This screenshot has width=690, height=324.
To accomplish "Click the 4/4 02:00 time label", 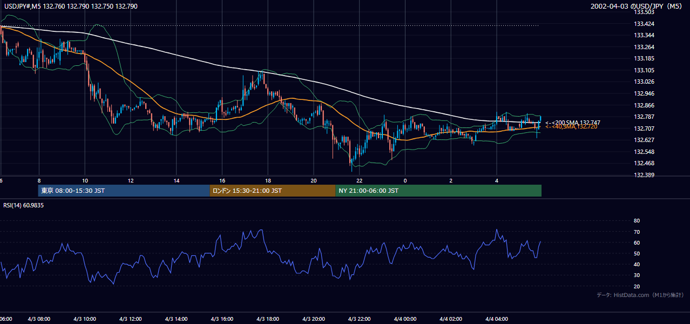I will tap(451, 319).
